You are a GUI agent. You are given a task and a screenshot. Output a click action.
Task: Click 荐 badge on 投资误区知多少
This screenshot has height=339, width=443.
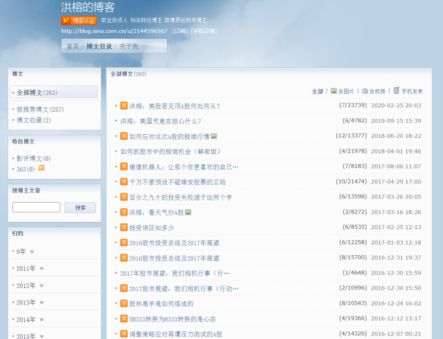(x=124, y=227)
